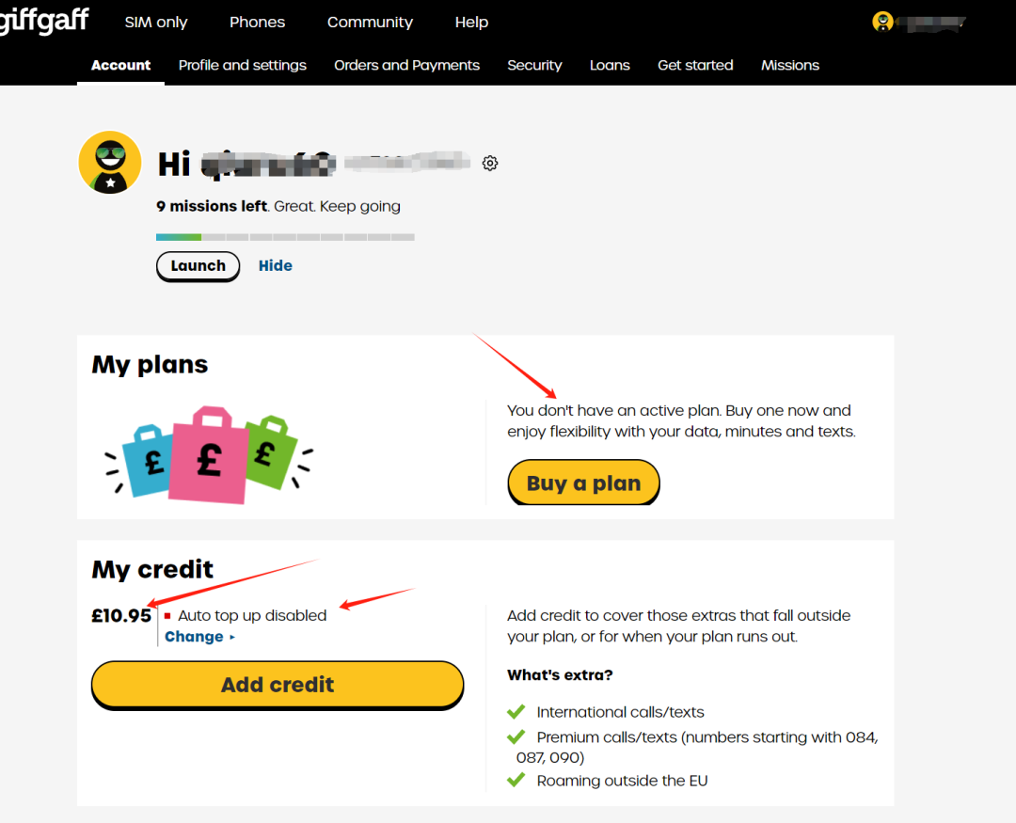
Task: Click Buy a plan button
Action: coord(584,483)
